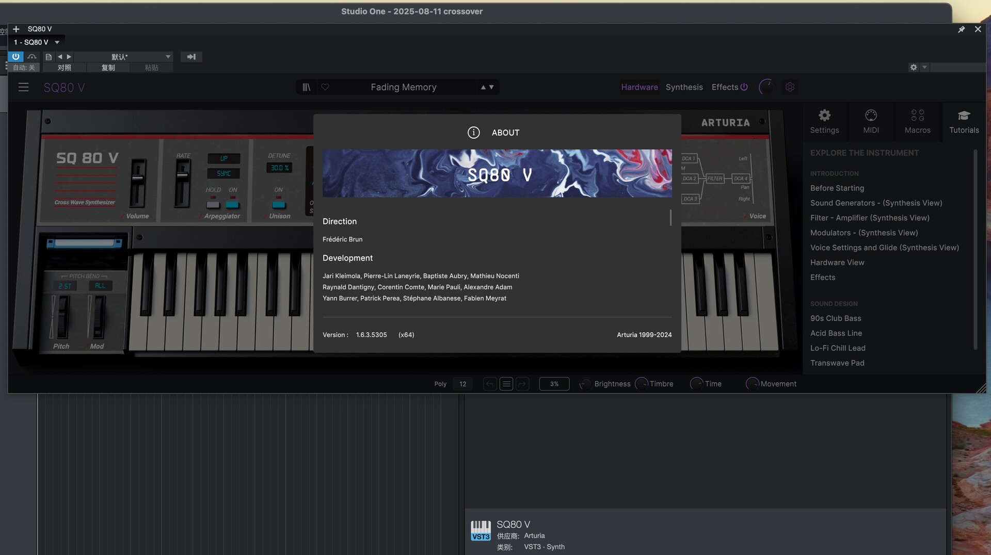Switch to the Tutorials panel tab
991x555 pixels.
[964, 122]
